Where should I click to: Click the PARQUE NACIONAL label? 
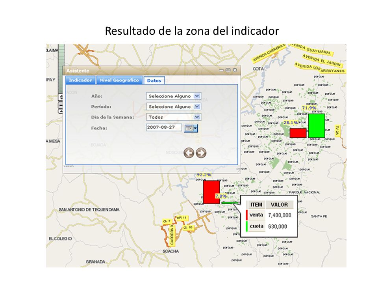305,192
